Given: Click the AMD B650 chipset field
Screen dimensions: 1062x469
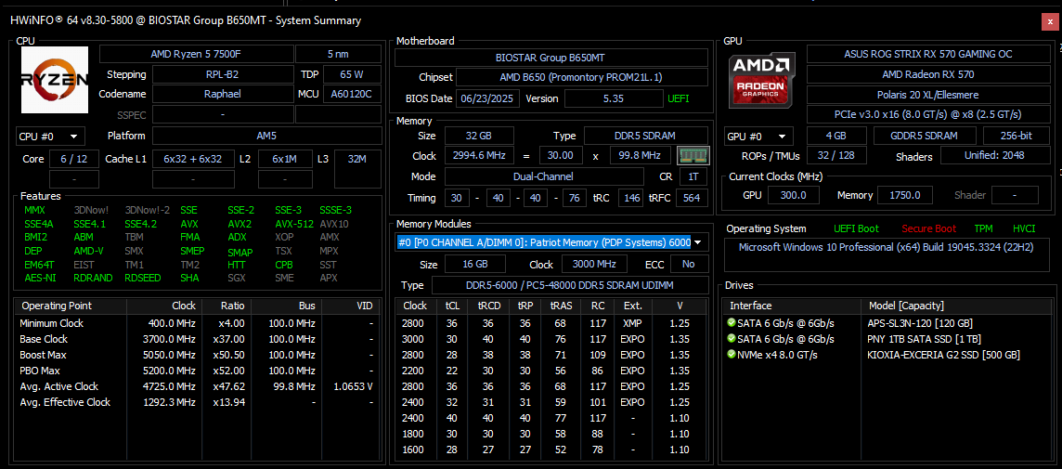Looking at the screenshot, I should [581, 77].
